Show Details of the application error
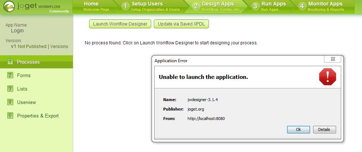Viewport: 362px width, 152px height. [324, 129]
